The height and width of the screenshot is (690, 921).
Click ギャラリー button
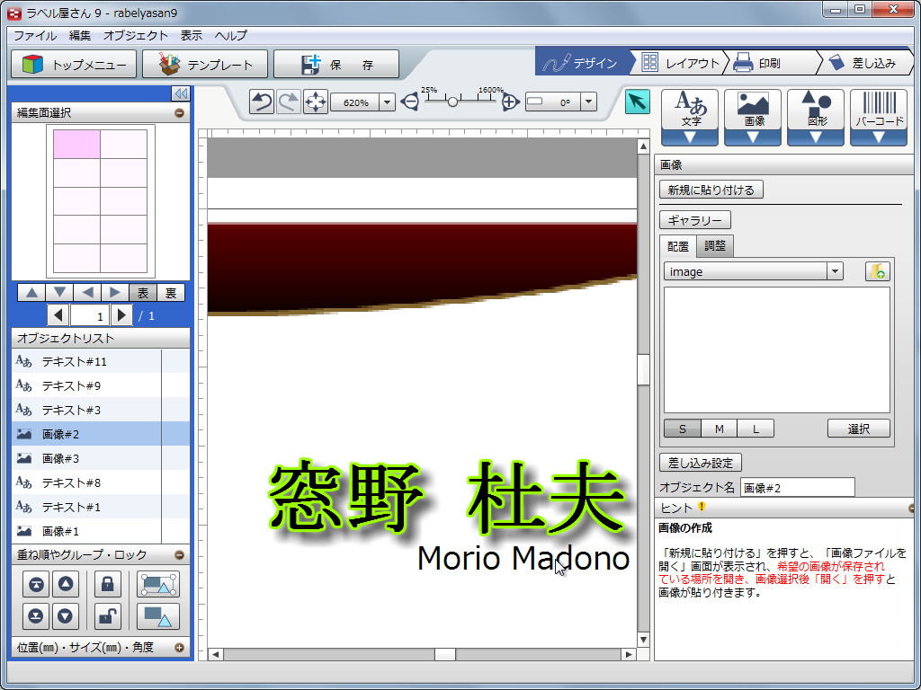pyautogui.click(x=695, y=220)
